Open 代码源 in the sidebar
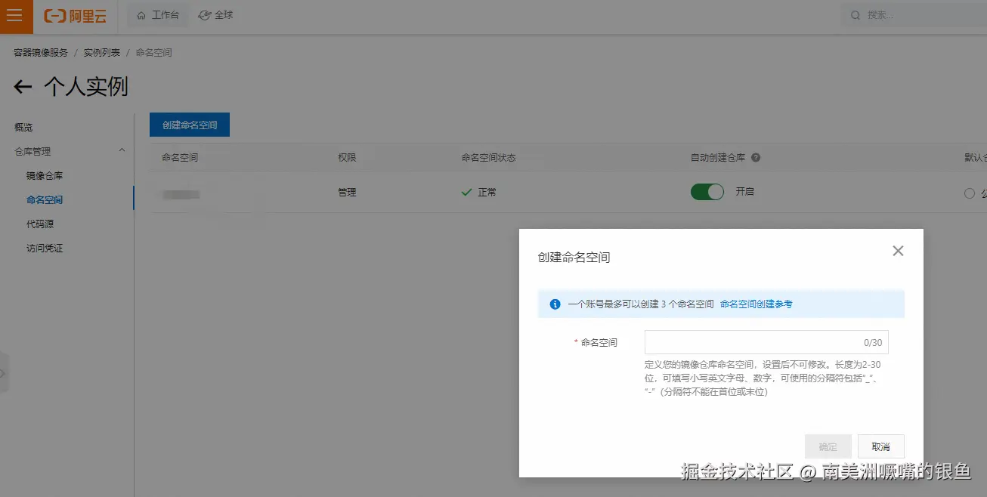987x497 pixels. click(40, 224)
